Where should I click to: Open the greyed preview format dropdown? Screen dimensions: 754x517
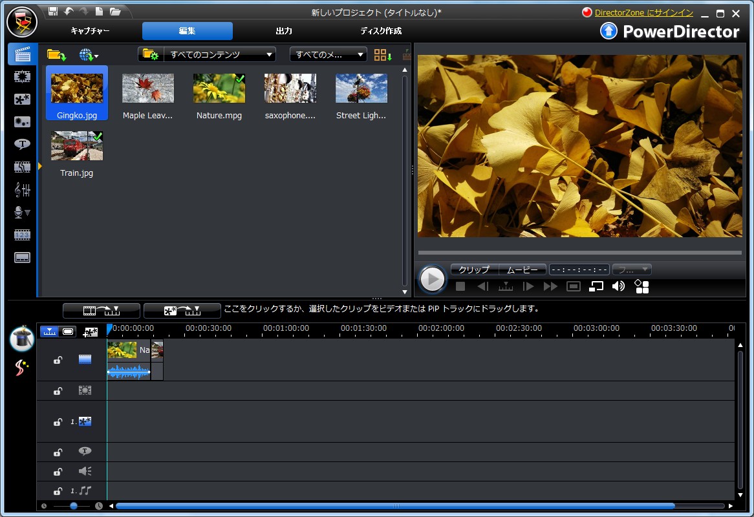[x=631, y=269]
